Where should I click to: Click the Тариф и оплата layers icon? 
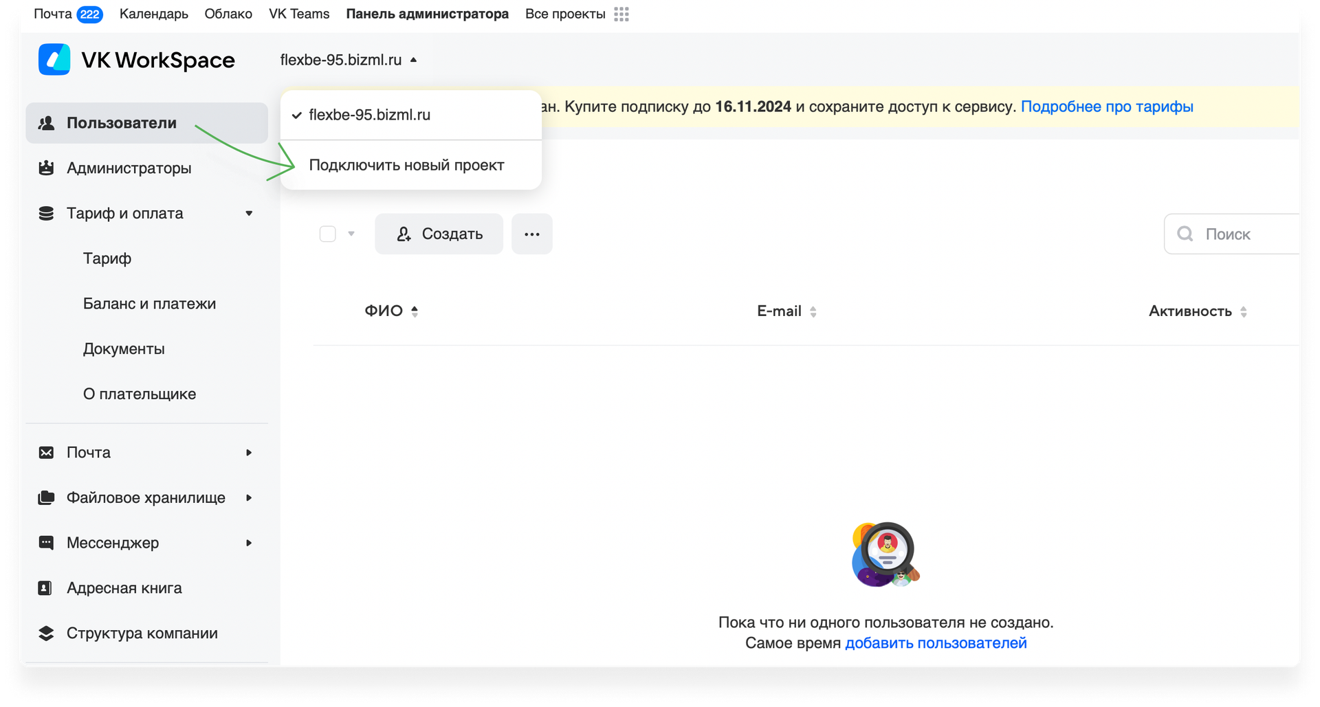[46, 213]
